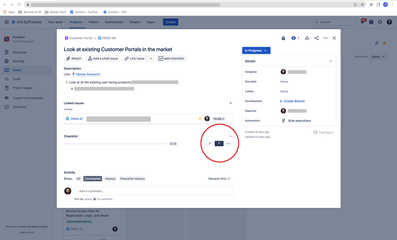Bookmark this page with the star
Screen dimensions: 397x240
point(362,4)
